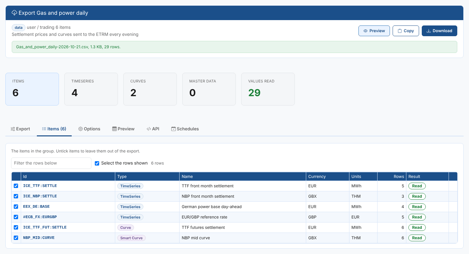
Task: Select the Values Read summary card
Action: (x=268, y=89)
